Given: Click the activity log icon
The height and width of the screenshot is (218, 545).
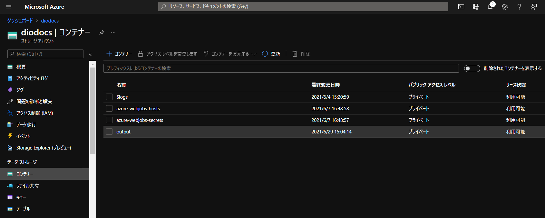Looking at the screenshot, I should 10,78.
